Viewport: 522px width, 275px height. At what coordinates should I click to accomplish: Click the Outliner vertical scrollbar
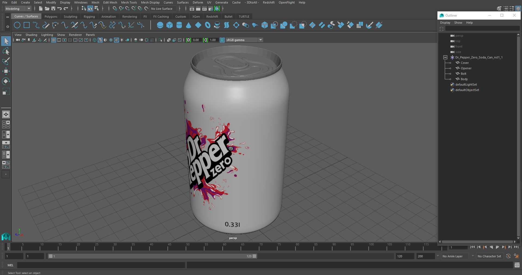[x=518, y=136]
